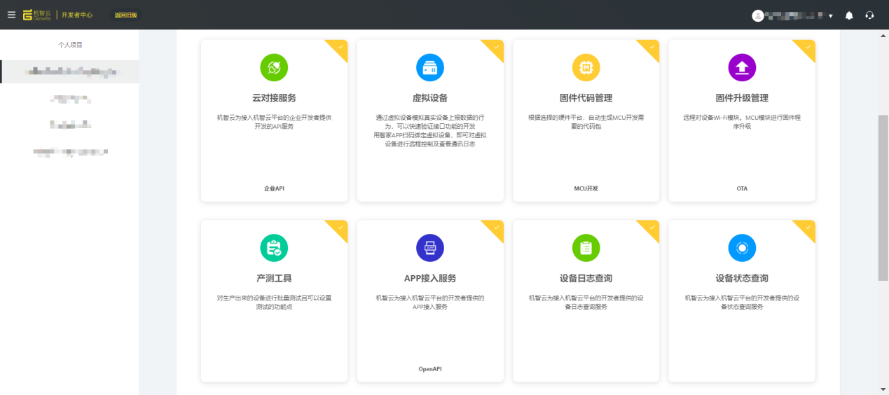Toggle the checkmark badge on 产测工具 card

coord(340,228)
